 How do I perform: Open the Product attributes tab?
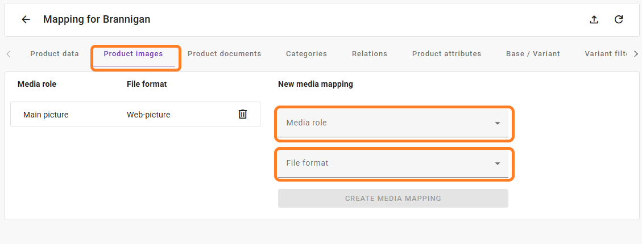click(446, 54)
